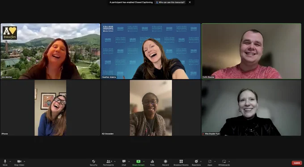Stop Video camera button
This screenshot has width=304, height=167.
[x=19, y=163]
